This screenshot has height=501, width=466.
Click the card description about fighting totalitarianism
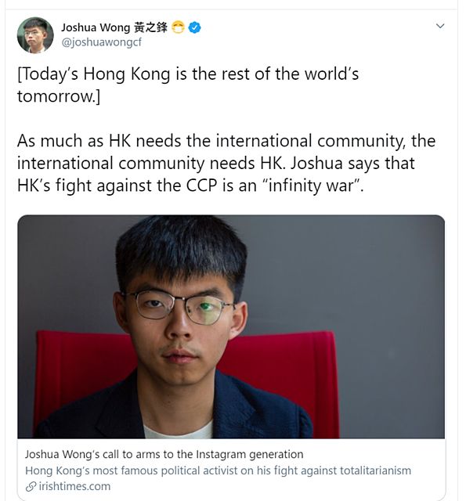218,470
